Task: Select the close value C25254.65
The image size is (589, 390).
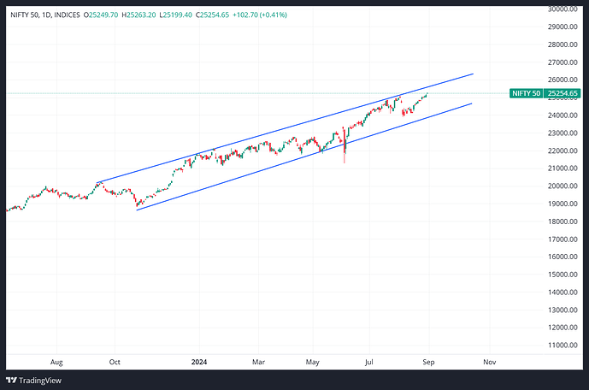Action: click(x=212, y=15)
